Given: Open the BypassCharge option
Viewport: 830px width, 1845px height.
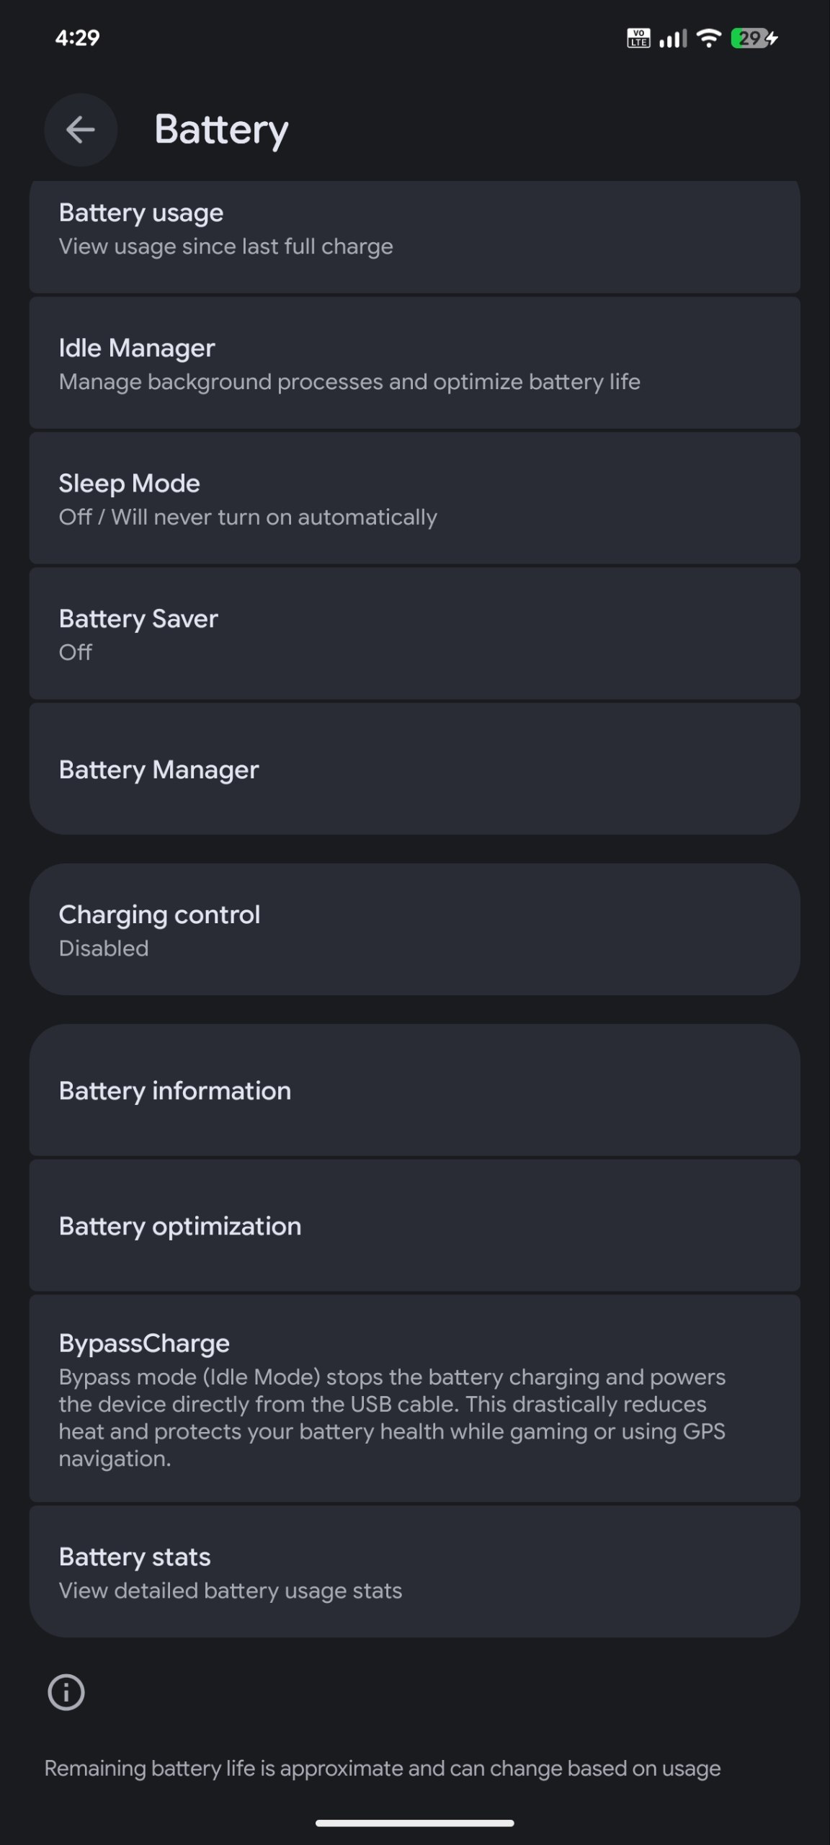Looking at the screenshot, I should coord(415,1399).
